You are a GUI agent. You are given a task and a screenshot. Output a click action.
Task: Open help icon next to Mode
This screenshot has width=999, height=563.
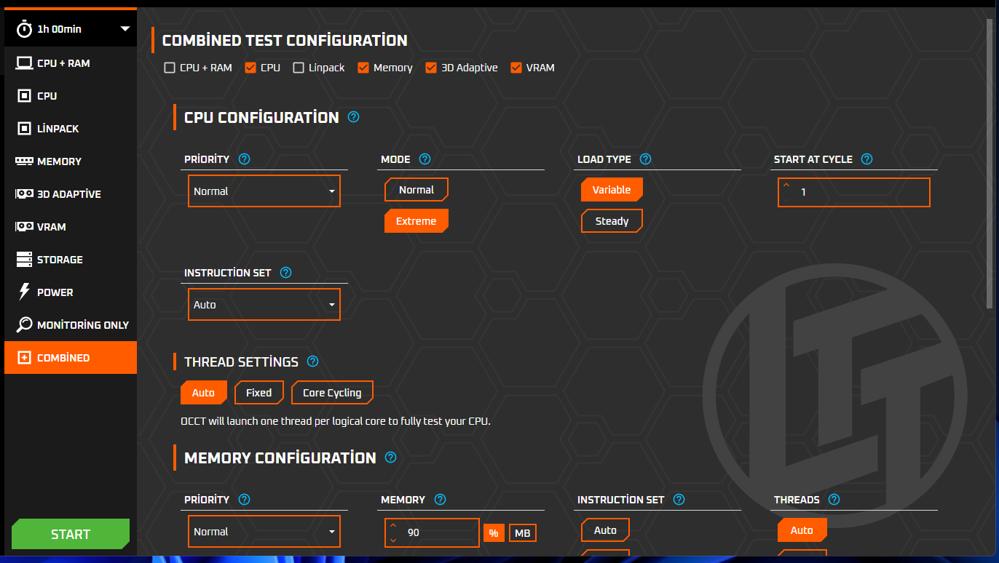(x=425, y=159)
